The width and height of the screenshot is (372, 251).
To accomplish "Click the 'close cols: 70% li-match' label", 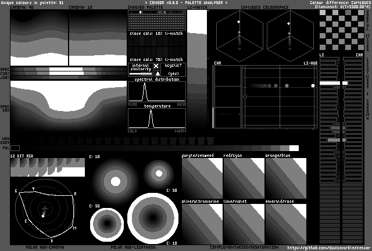I will (156, 59).
